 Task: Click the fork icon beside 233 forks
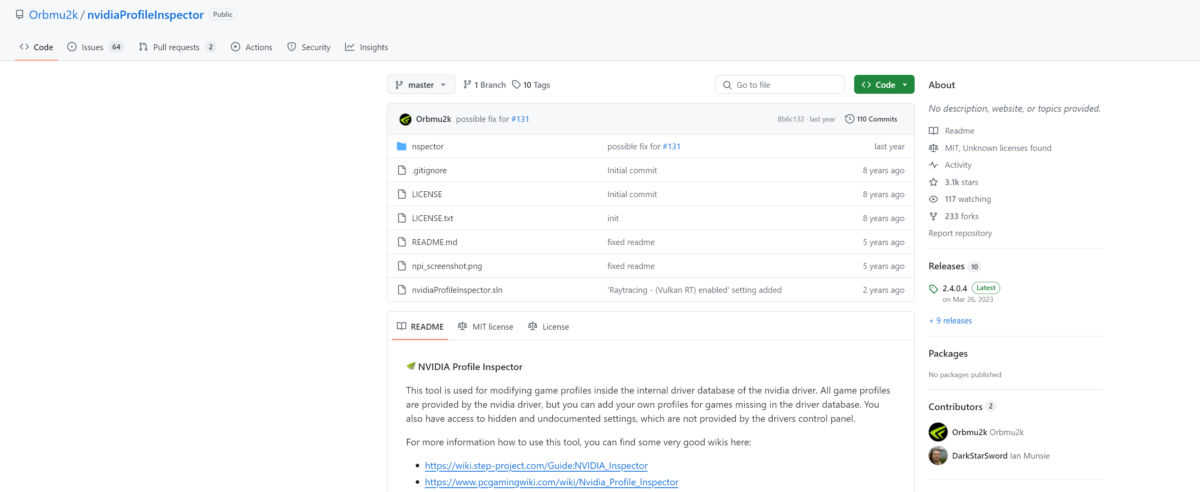(x=933, y=216)
